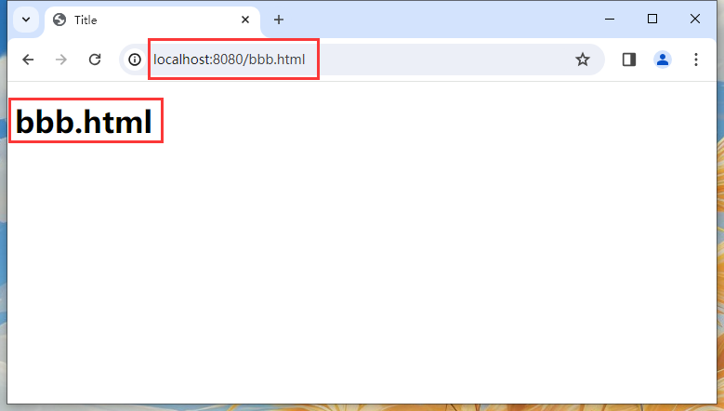The image size is (724, 411).
Task: Go back to the previous page
Action: point(28,60)
